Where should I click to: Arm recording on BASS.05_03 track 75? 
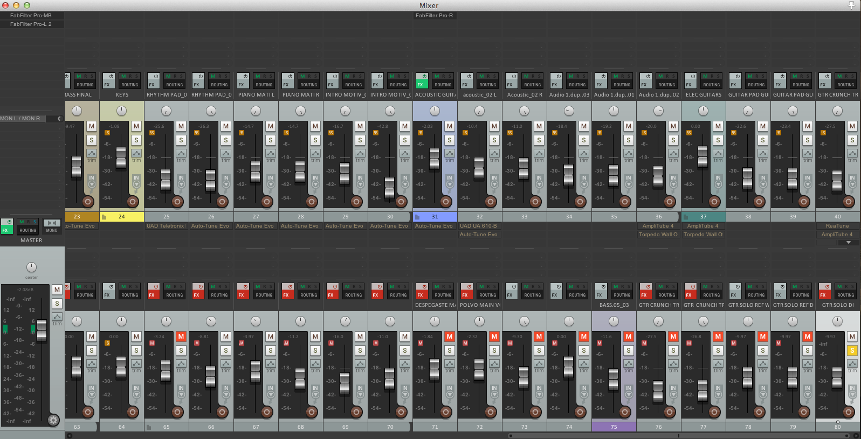625,412
